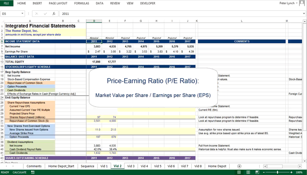Open the REVIEW ribbon tab
Viewport: 307px width, 175px height.
coord(115,3)
